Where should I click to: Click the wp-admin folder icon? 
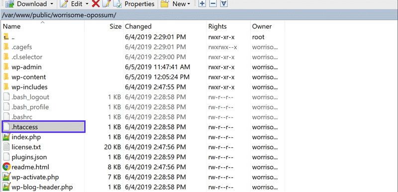[6, 67]
